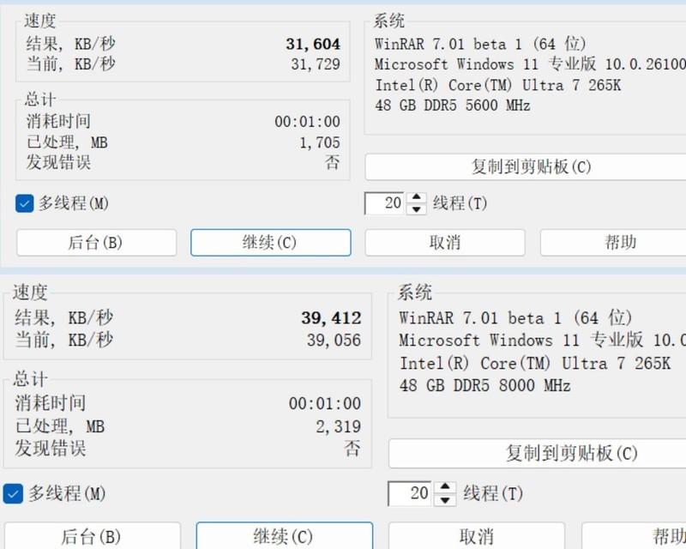The height and width of the screenshot is (549, 686).
Task: Disable multithreading in the bottom 8000 MHz benchmark
Action: point(13,494)
